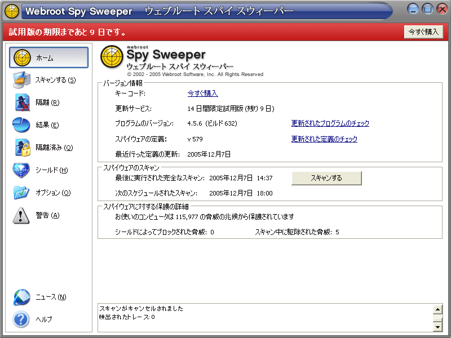Open the ヘルプ label
Image resolution: width=451 pixels, height=338 pixels.
[x=44, y=319]
